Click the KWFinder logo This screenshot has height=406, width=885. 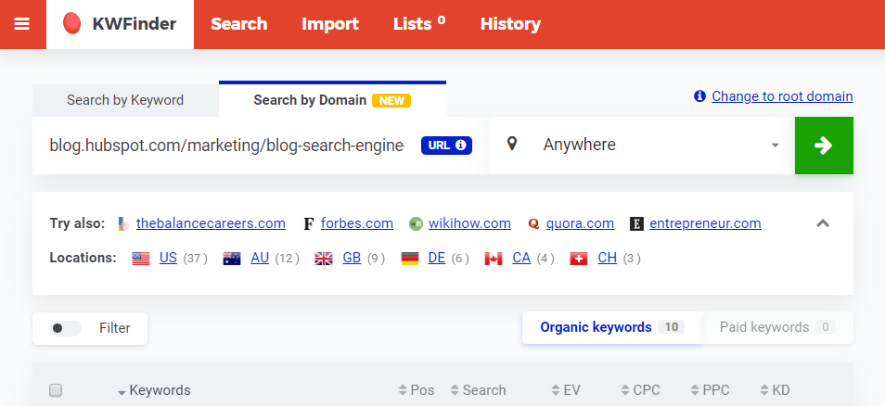pos(121,24)
